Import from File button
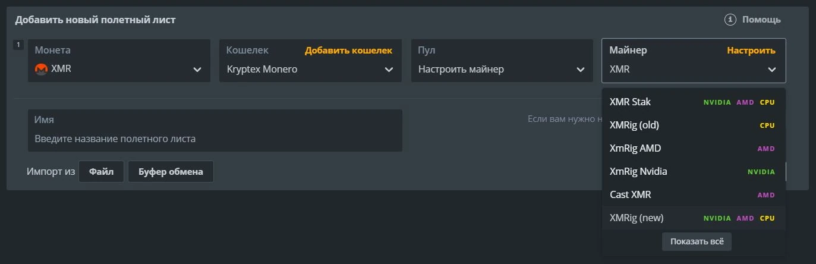Screen dimensions: 816x264 [101, 172]
